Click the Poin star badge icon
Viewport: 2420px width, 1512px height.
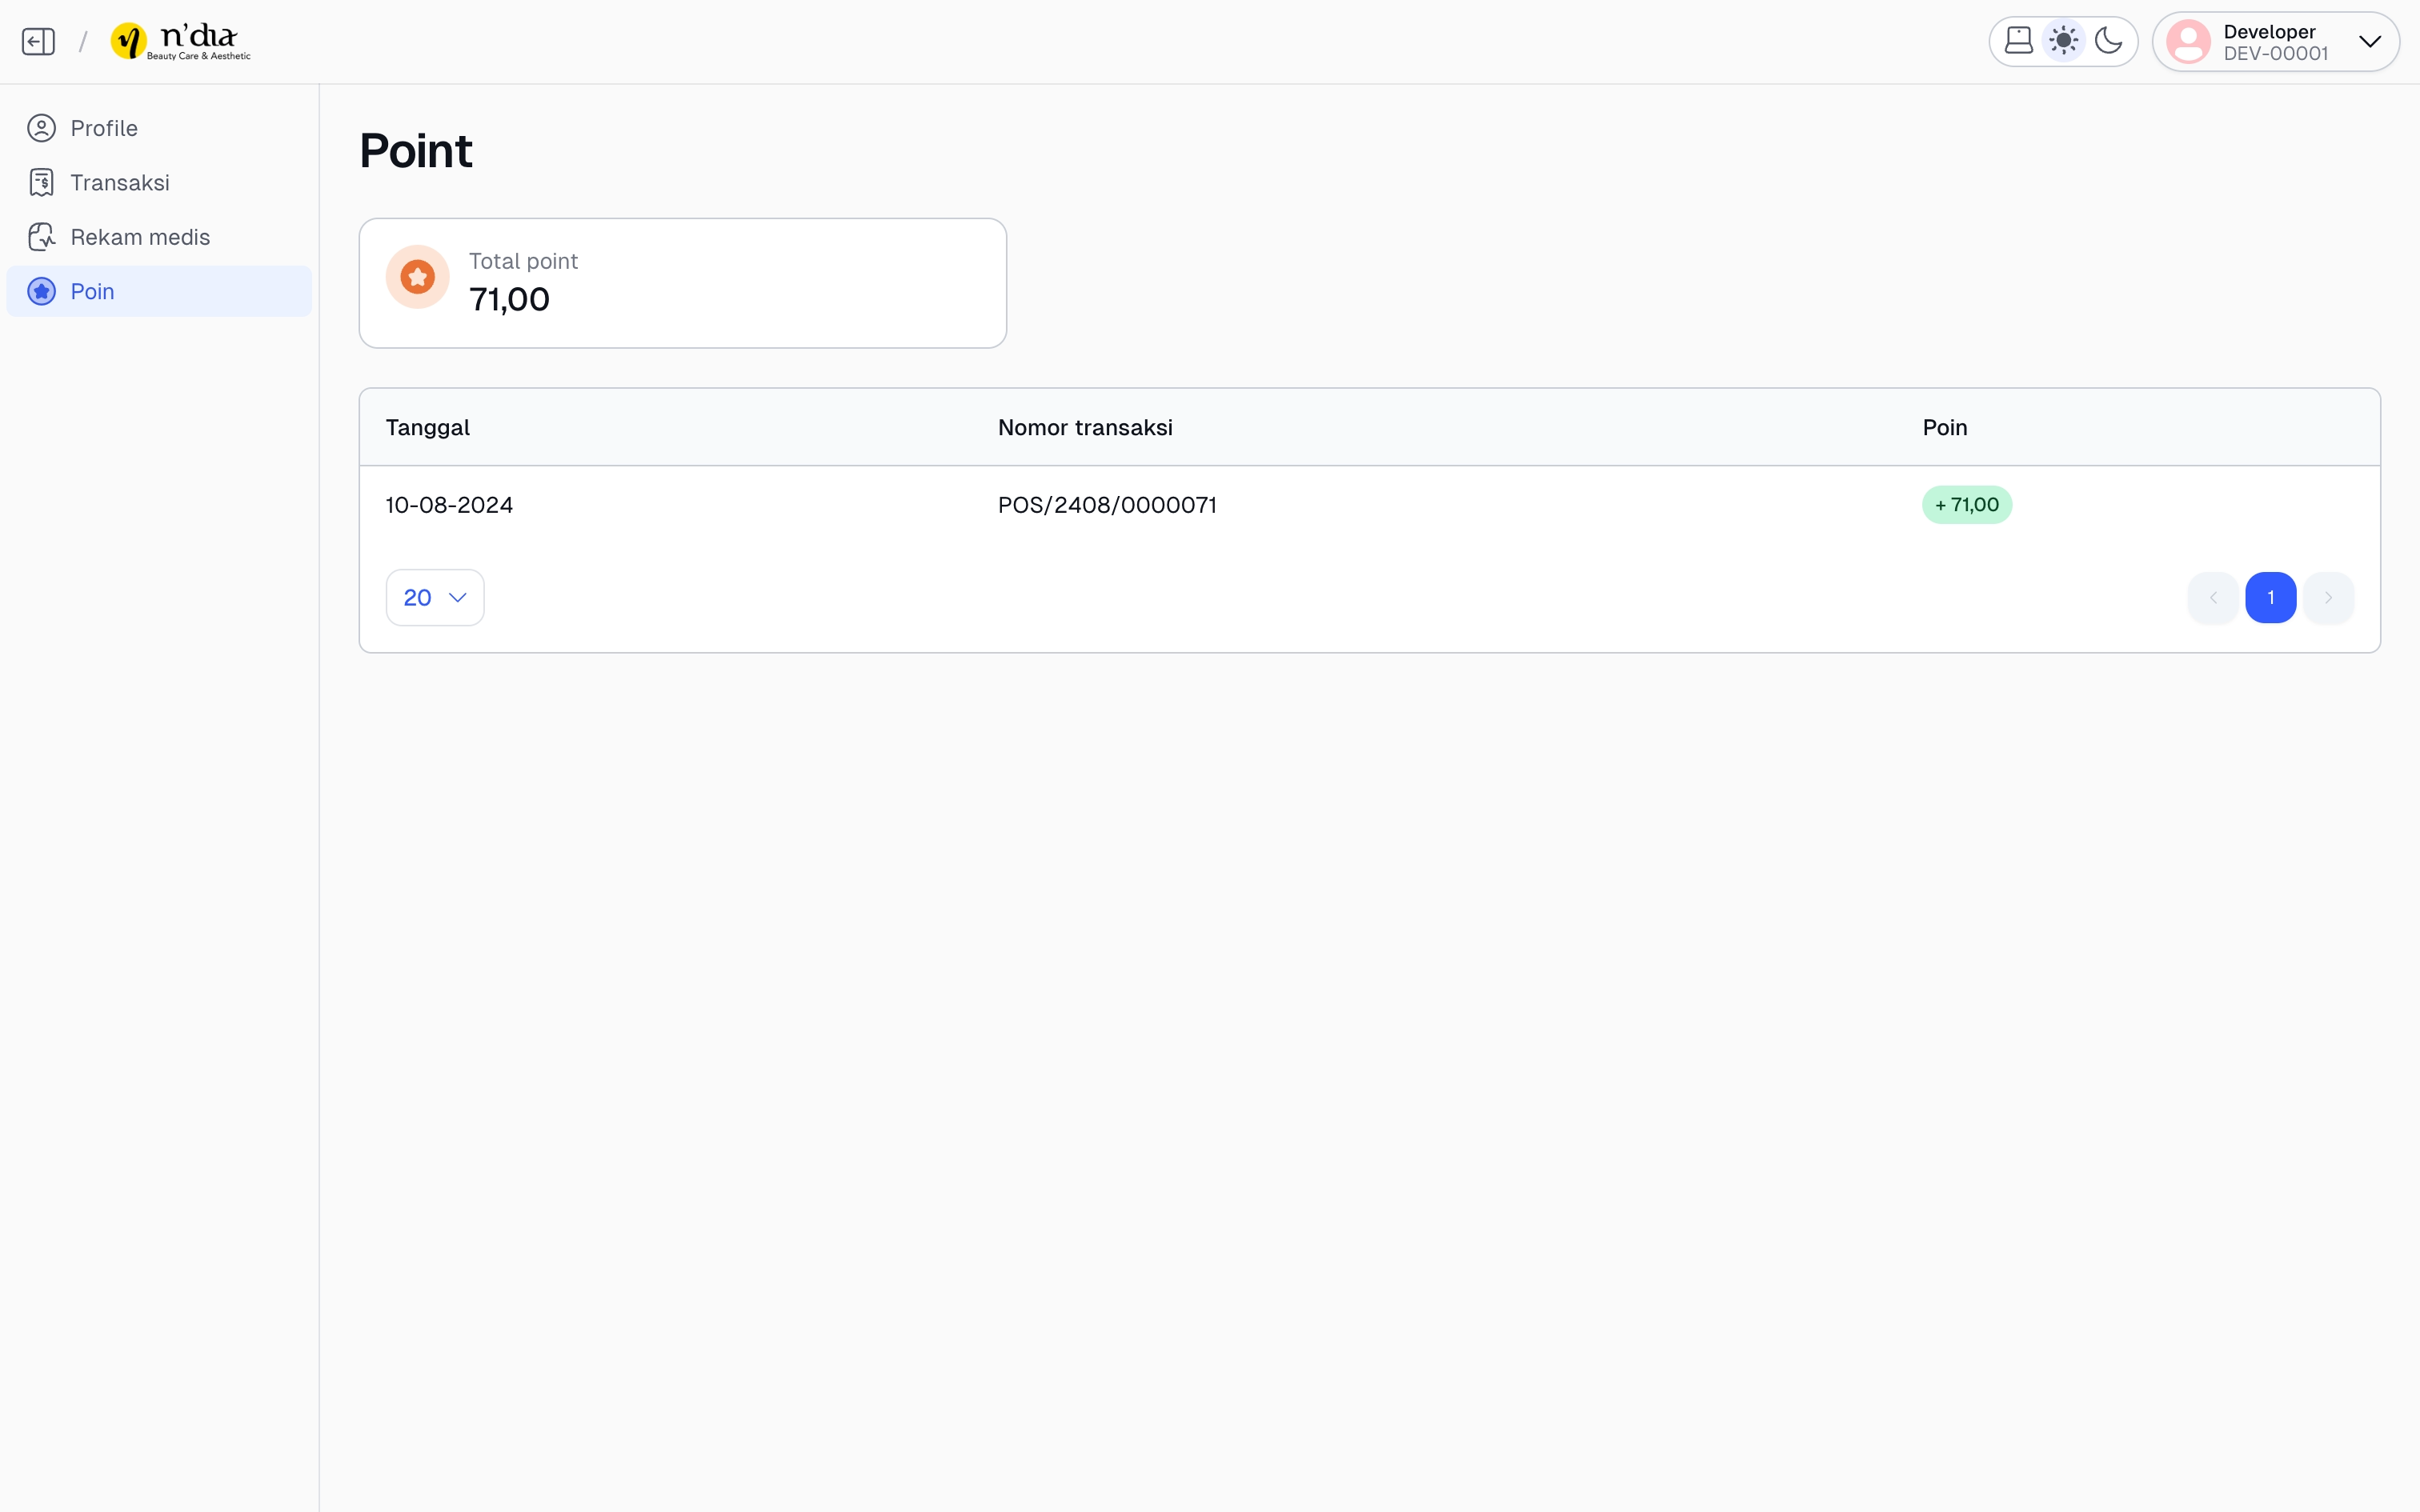(41, 291)
